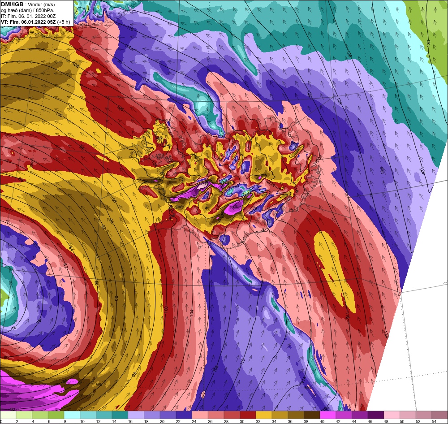Select the '126' height contour label
This screenshot has width=448, height=424.
pyautogui.click(x=348, y=54)
